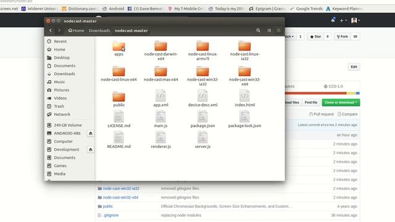
Task: Open the Google Trends bookmark
Action: pos(306,9)
